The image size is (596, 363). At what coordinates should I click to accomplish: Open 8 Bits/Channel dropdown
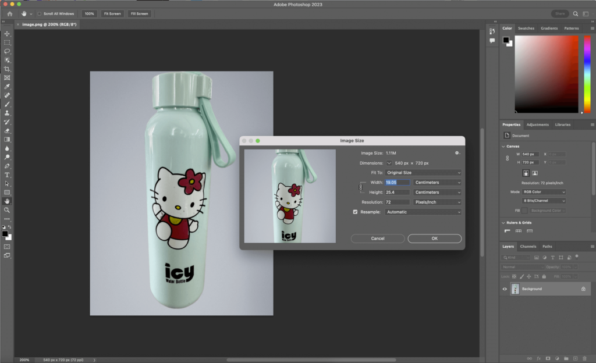(x=544, y=201)
